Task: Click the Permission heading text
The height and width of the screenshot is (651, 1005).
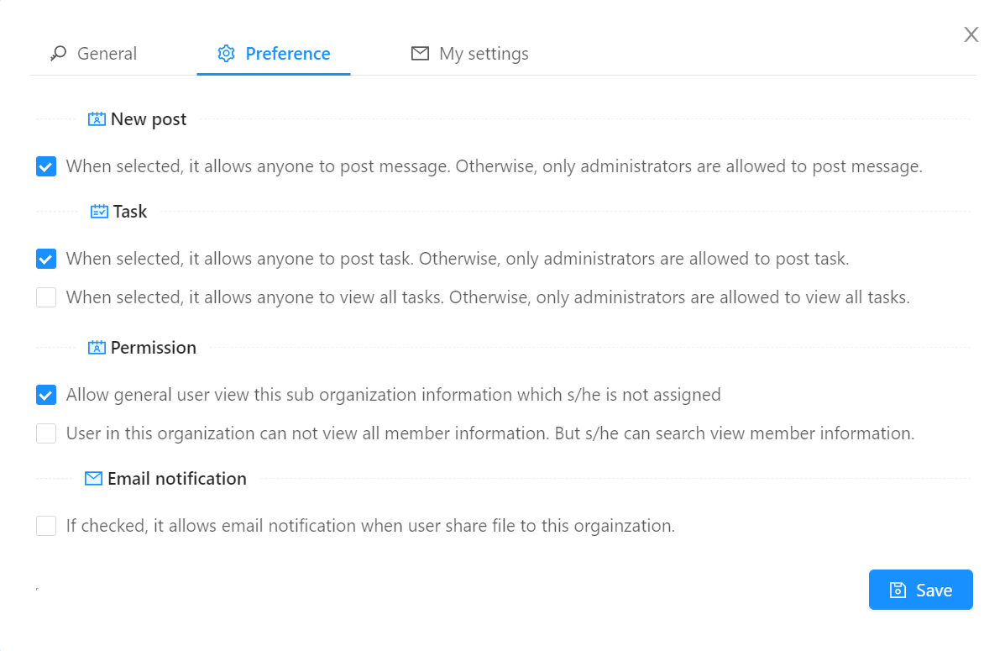Action: [153, 348]
